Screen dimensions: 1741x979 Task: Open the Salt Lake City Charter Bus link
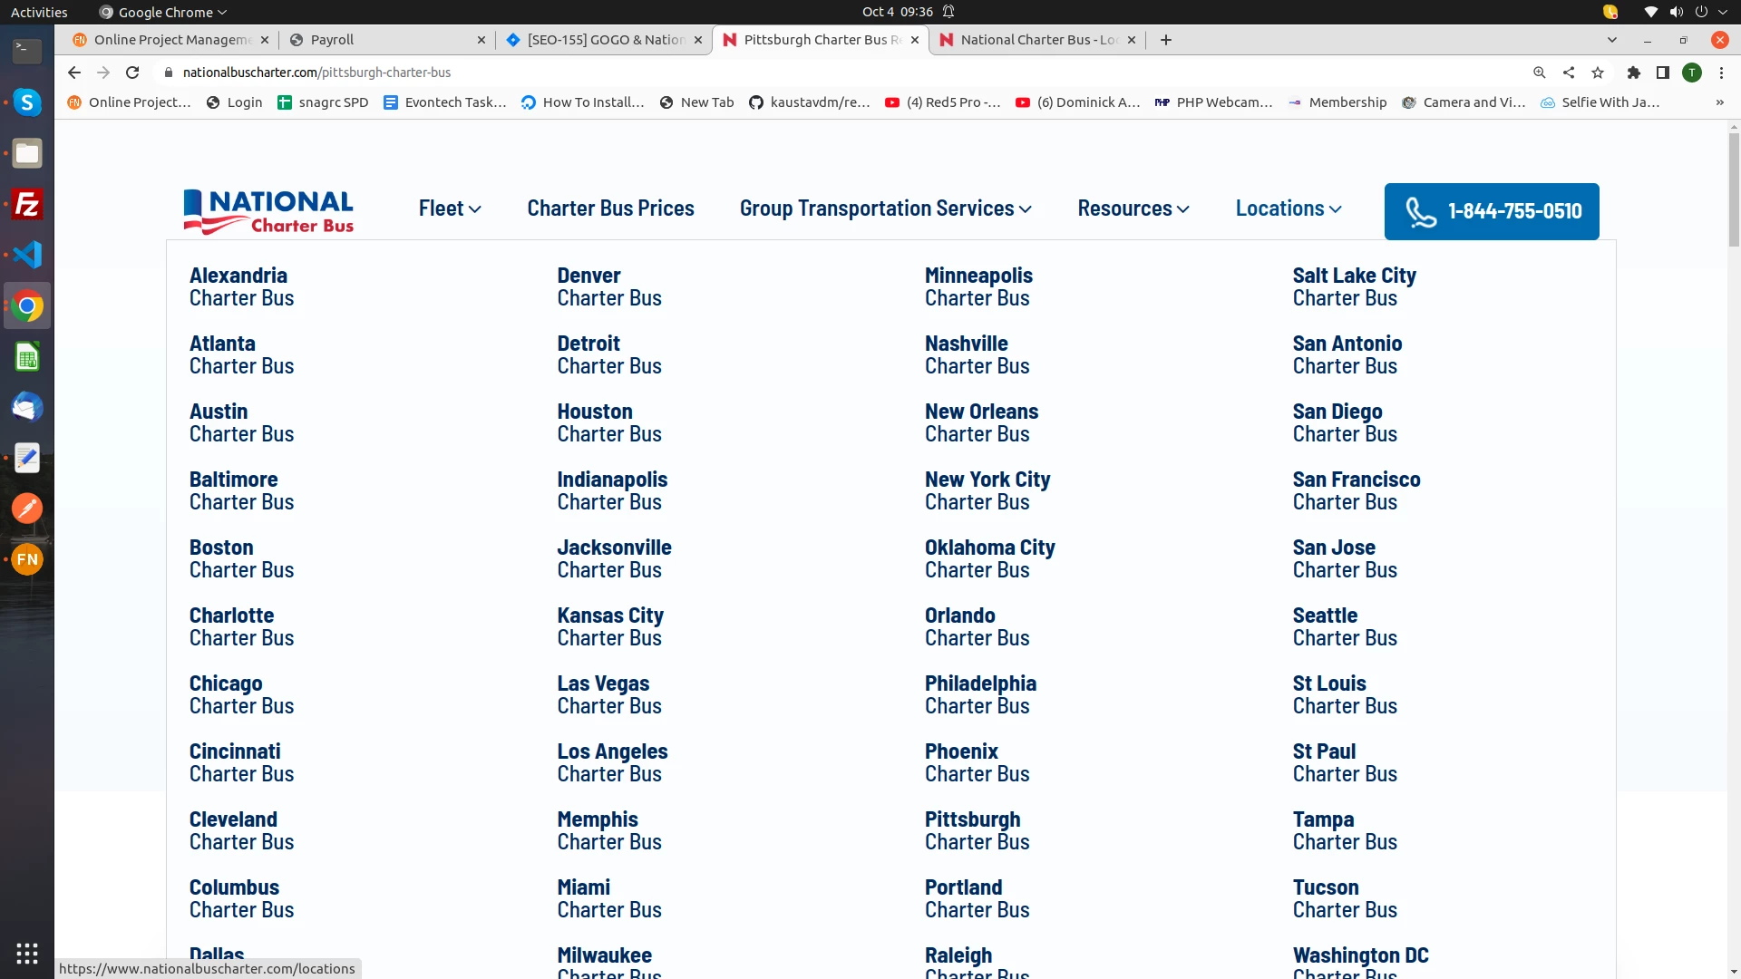pos(1355,286)
